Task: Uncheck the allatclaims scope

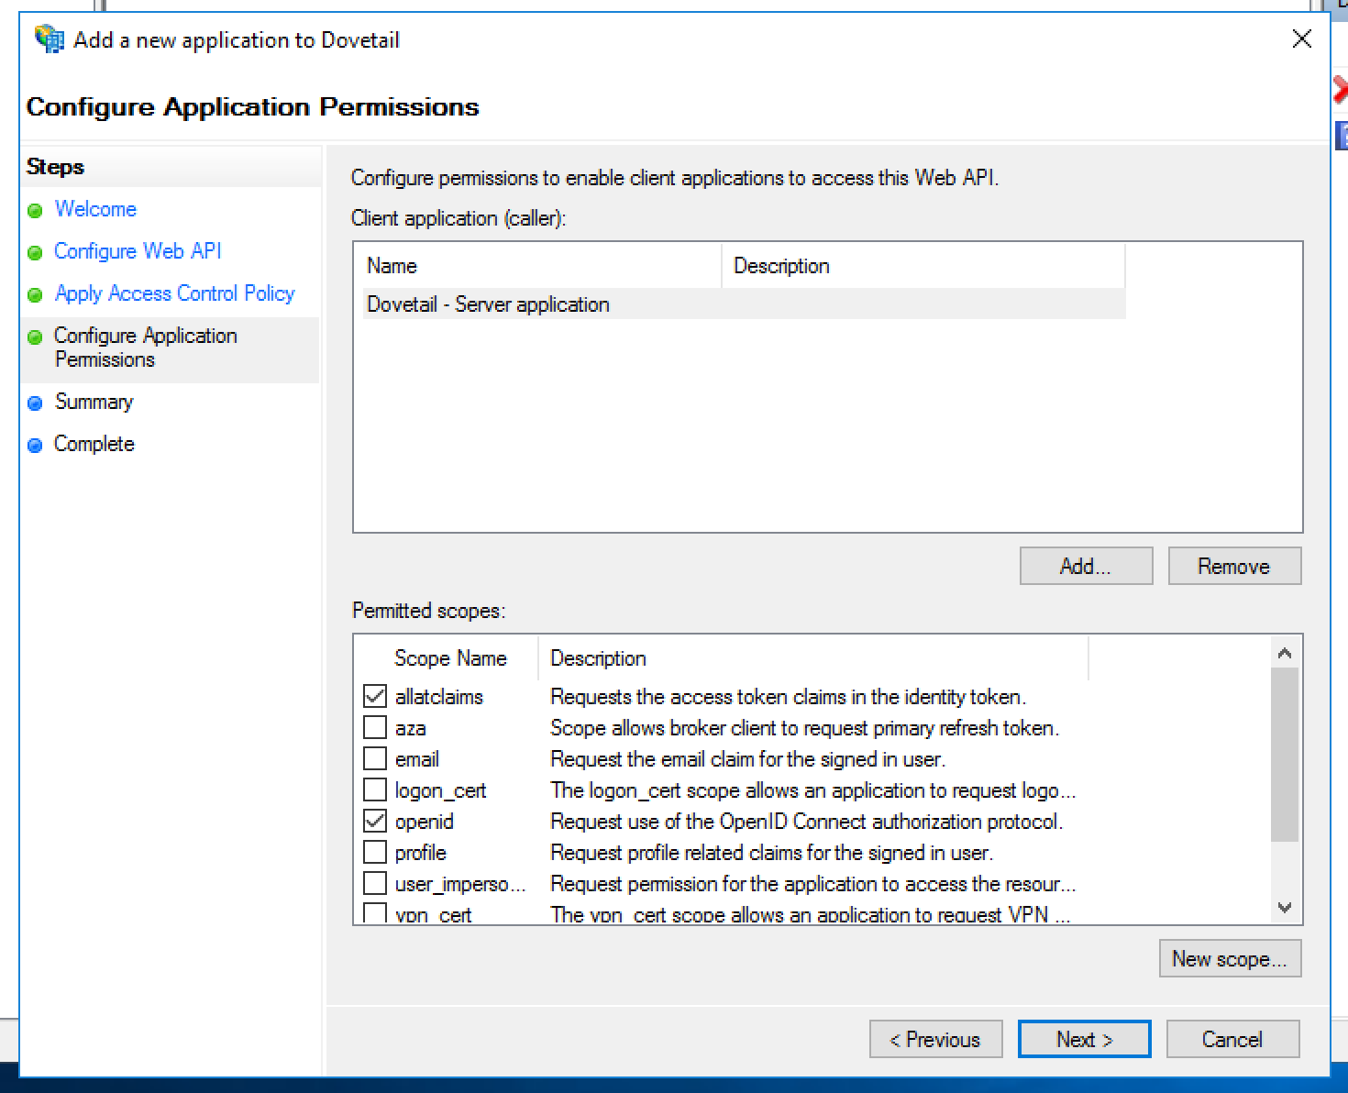Action: click(x=375, y=696)
